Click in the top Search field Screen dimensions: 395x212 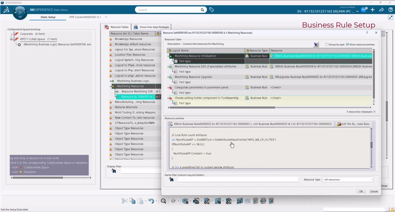click(168, 10)
